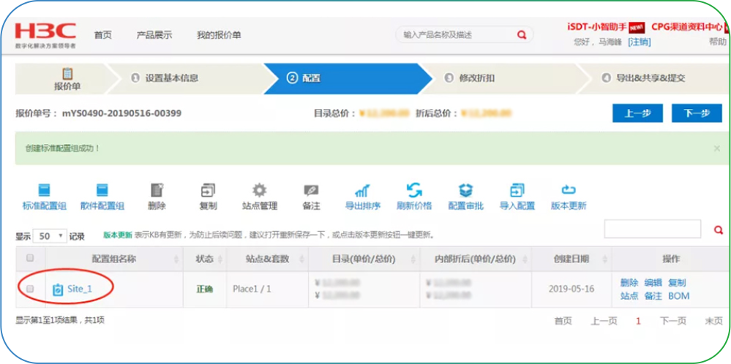Open 我的报价单 in the top menu
731x364 pixels.
click(x=219, y=35)
